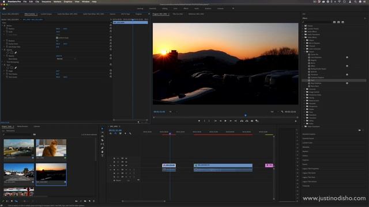Screen dimensions: 369x207
Task: Collapse the Motion effect group
Action: (2, 25)
